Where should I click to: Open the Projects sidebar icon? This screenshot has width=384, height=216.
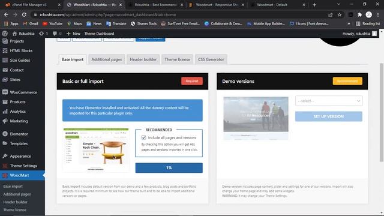click(x=5, y=41)
